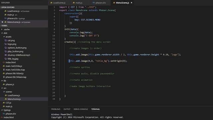Image resolution: width=213 pixels, height=120 pixels.
Task: Open play_button.png asset file
Action: coord(15,51)
